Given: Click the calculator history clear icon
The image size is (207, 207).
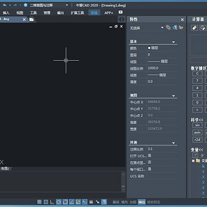Looking at the screenshot, I should tap(202, 28).
